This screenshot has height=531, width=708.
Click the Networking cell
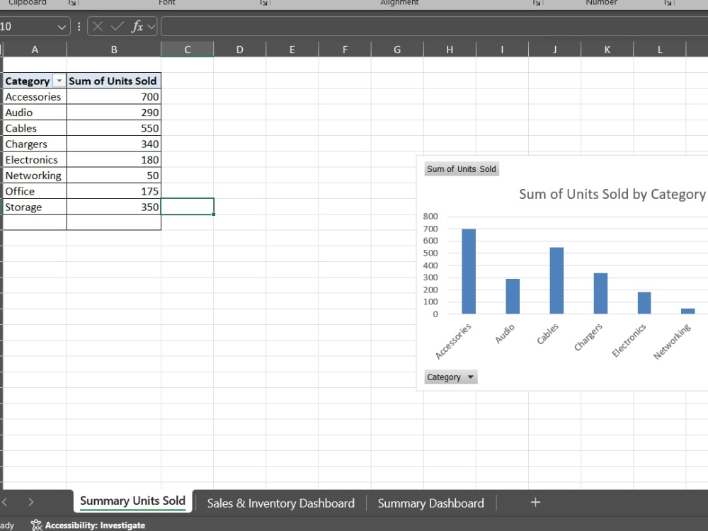pyautogui.click(x=35, y=176)
